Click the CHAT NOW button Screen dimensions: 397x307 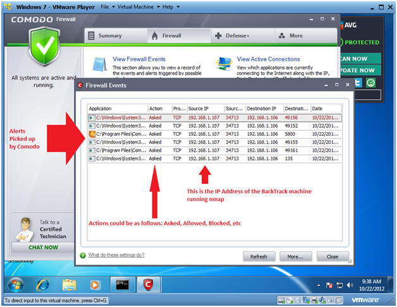click(43, 247)
